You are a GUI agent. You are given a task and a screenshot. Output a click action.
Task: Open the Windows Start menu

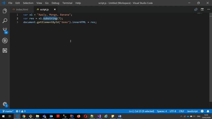3,116
